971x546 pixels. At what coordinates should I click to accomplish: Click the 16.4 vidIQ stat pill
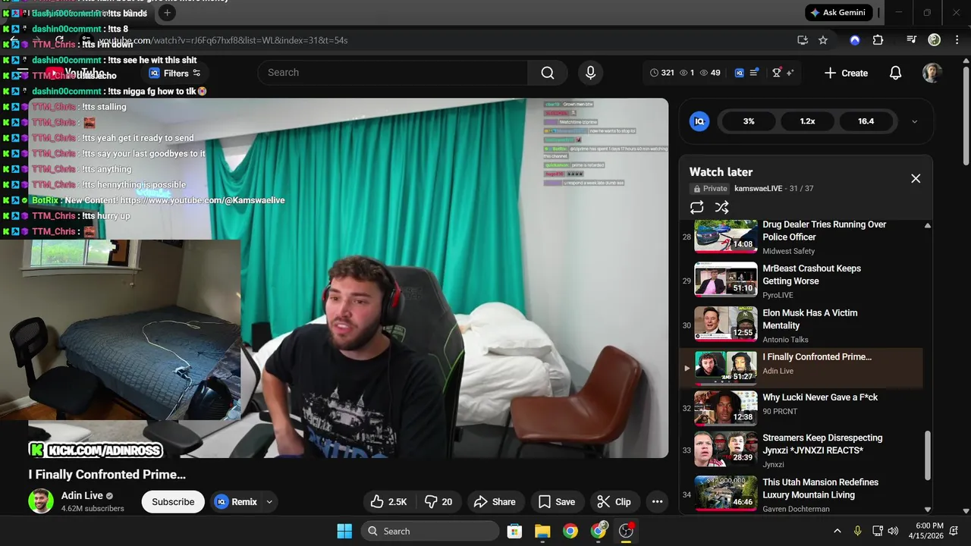pos(866,121)
